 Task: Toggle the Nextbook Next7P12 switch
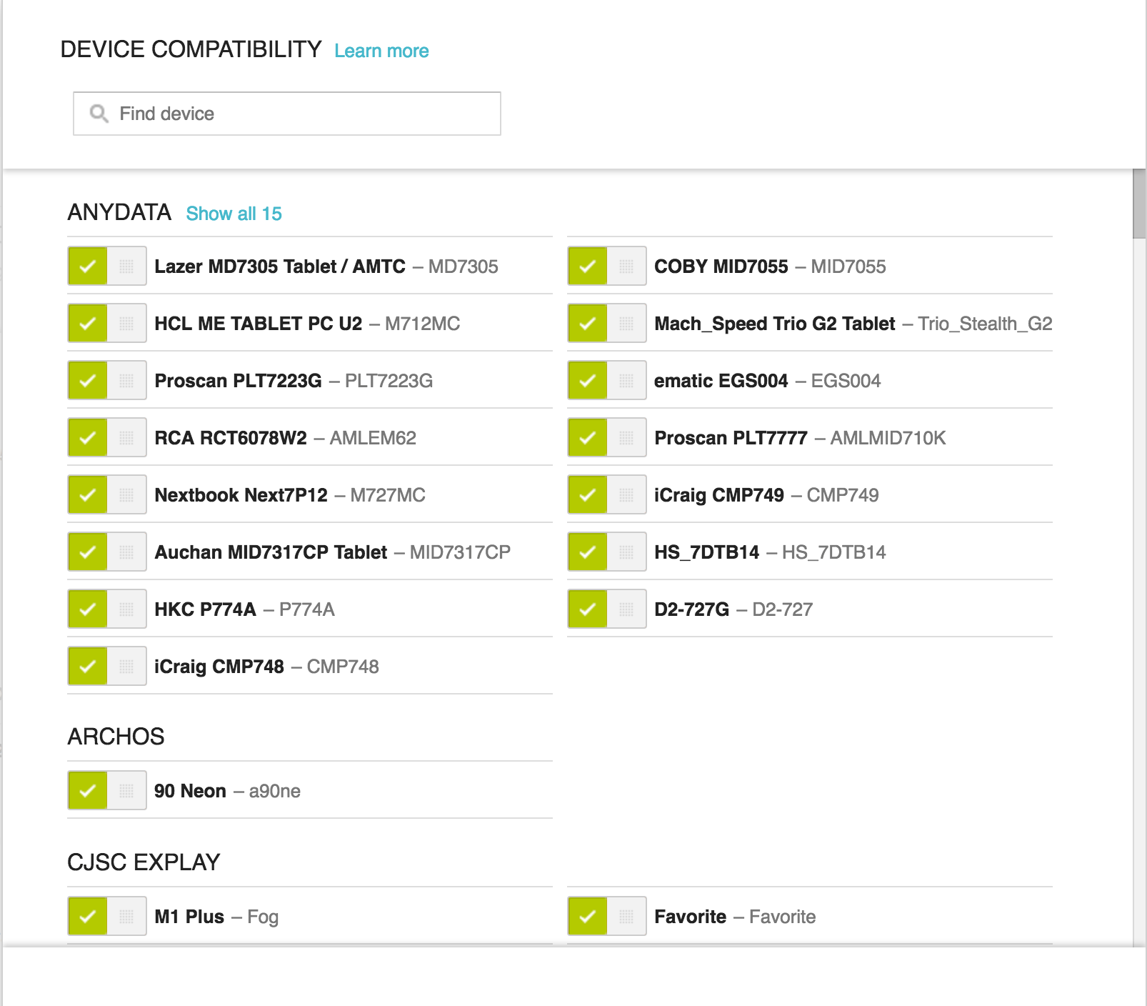tap(107, 494)
